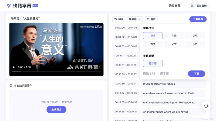Open the 购买套餐 purchase plans page
The height and width of the screenshot is (121, 216).
click(174, 6)
